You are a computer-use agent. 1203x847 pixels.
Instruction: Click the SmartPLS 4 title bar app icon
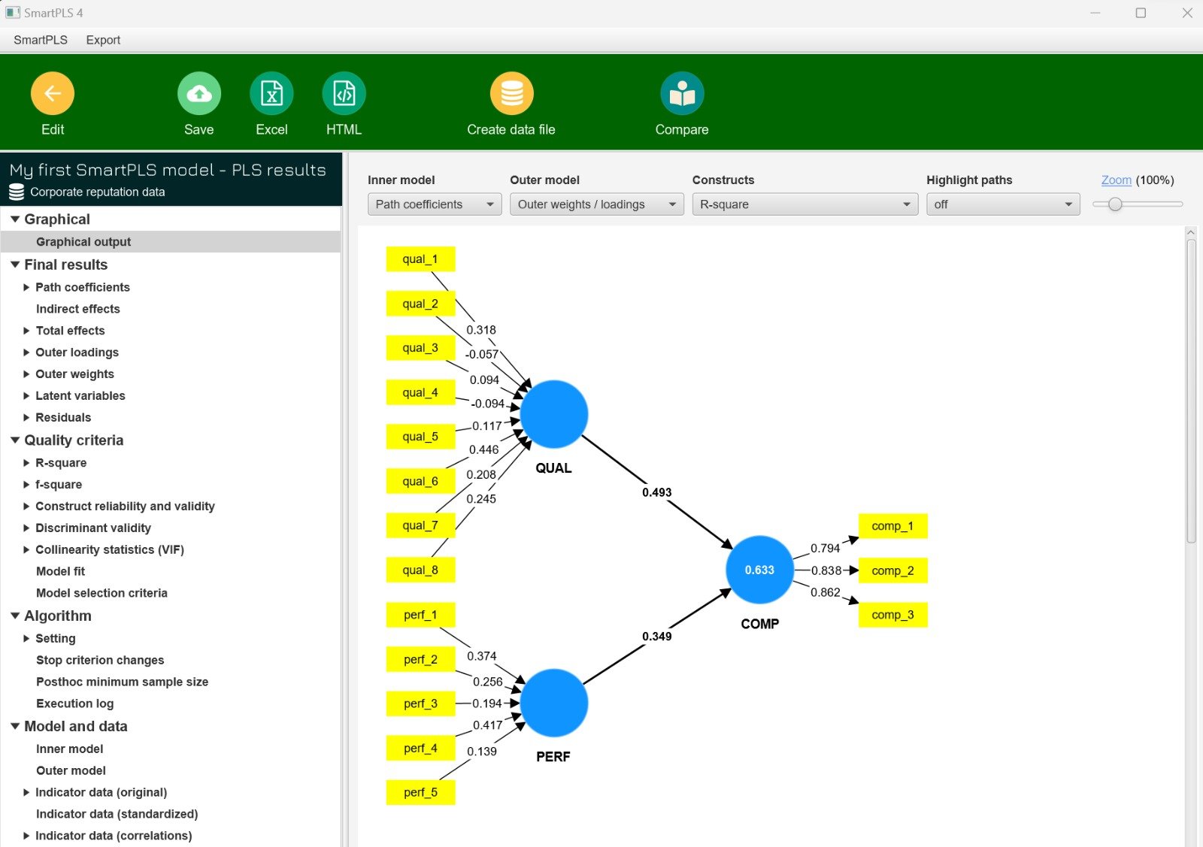[x=13, y=13]
